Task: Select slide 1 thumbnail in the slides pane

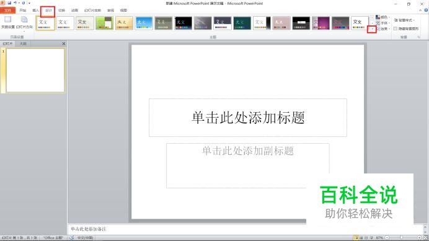Action: 35,70
